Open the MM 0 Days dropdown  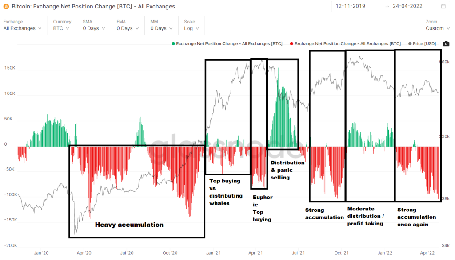point(163,28)
